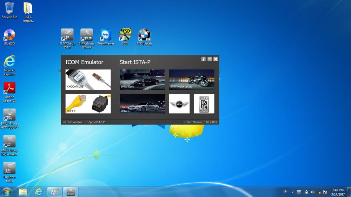
Task: Select the Engineer tools desktop icon
Action: [9, 172]
